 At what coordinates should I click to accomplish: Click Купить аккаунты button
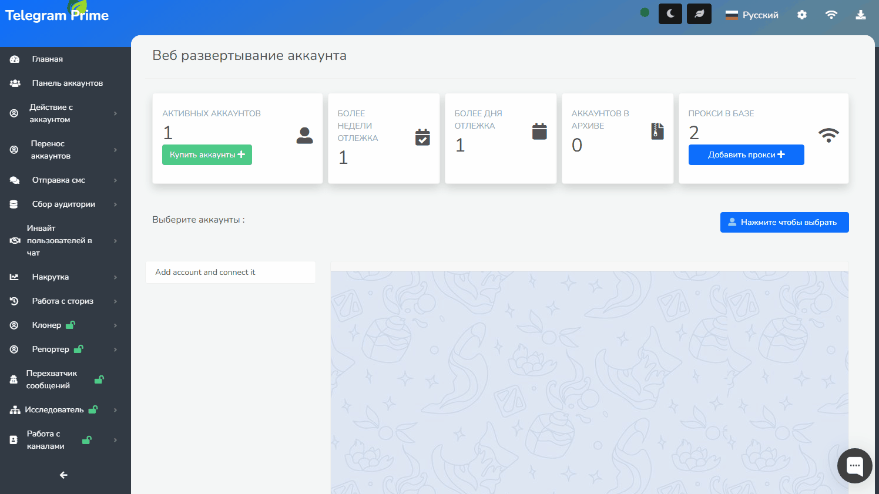click(x=207, y=154)
